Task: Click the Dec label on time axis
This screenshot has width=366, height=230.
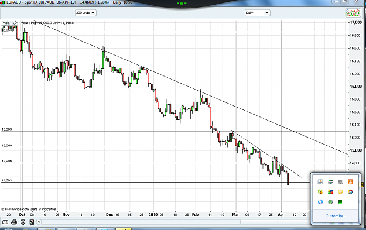Action: [110, 215]
